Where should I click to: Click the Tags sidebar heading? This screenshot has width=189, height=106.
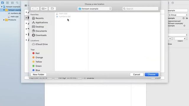[x=32, y=50]
